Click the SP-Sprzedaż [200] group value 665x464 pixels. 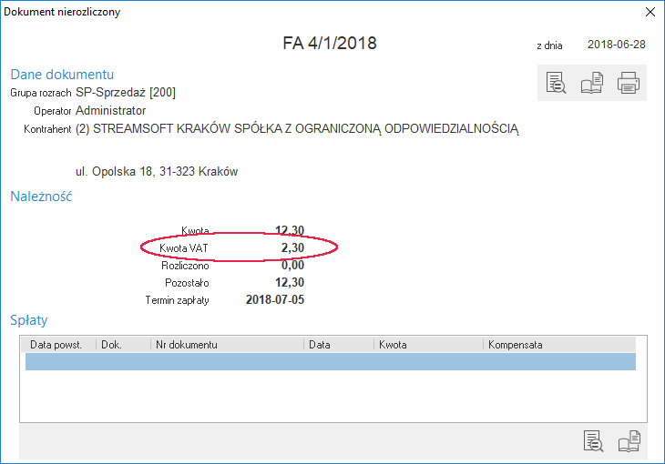tap(126, 93)
